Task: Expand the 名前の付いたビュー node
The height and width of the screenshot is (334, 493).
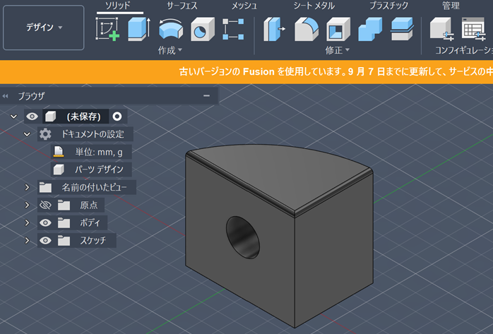Action: [27, 187]
